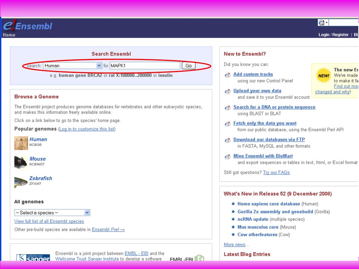The width and height of the screenshot is (359, 269).
Task: Click the Zebrafish genome thumbnail image
Action: (x=21, y=182)
